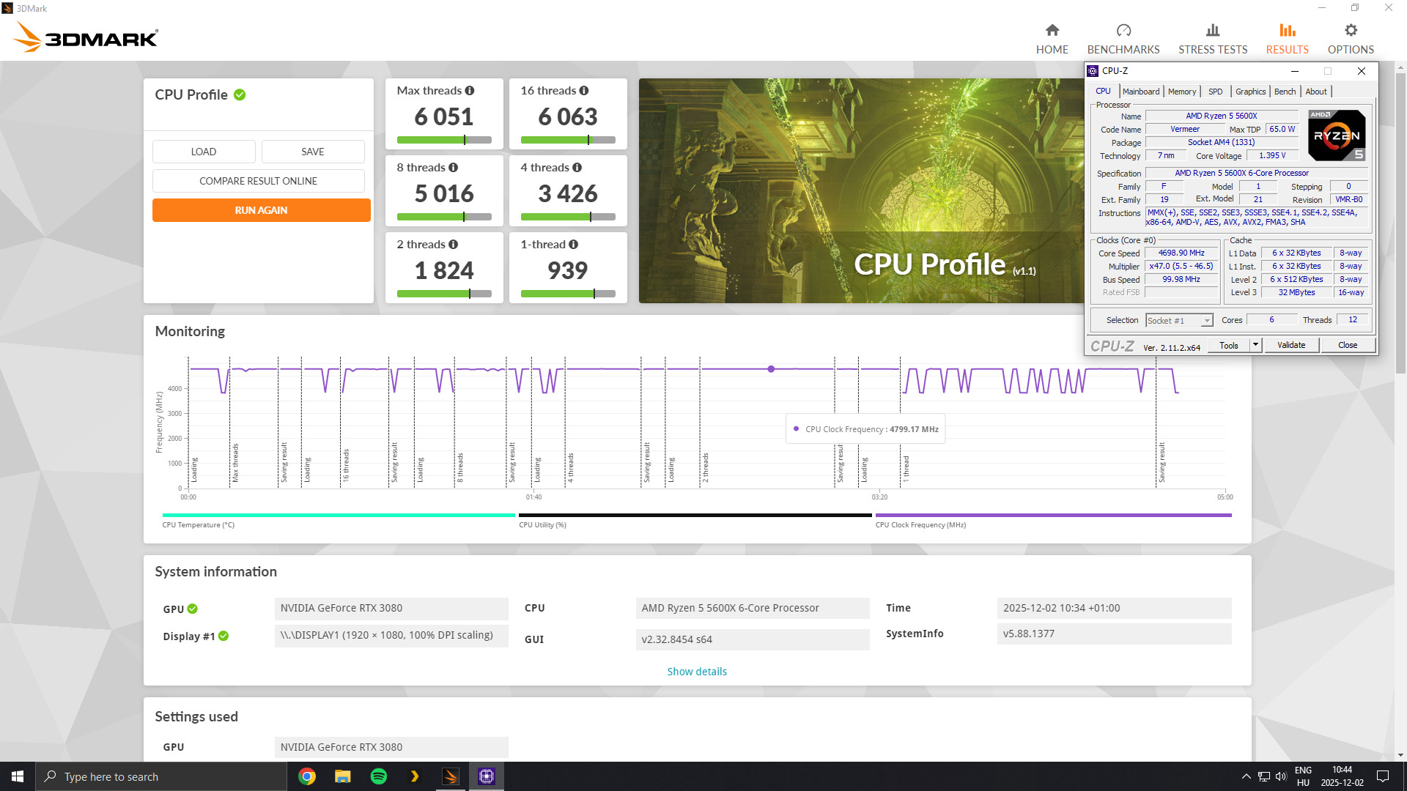Open Stress Tests chart icon
This screenshot has width=1407, height=791.
tap(1212, 30)
